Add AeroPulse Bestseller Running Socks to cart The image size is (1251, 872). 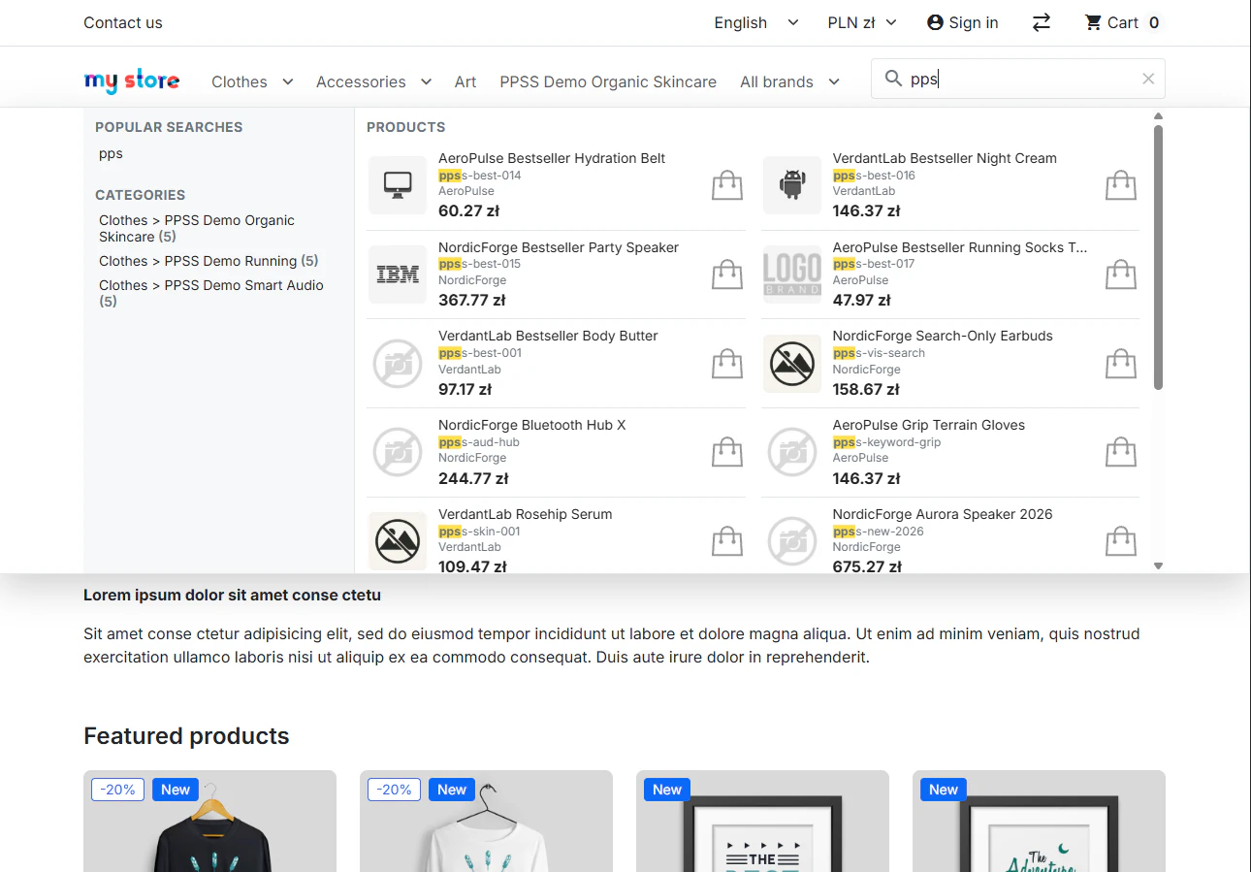[1120, 275]
